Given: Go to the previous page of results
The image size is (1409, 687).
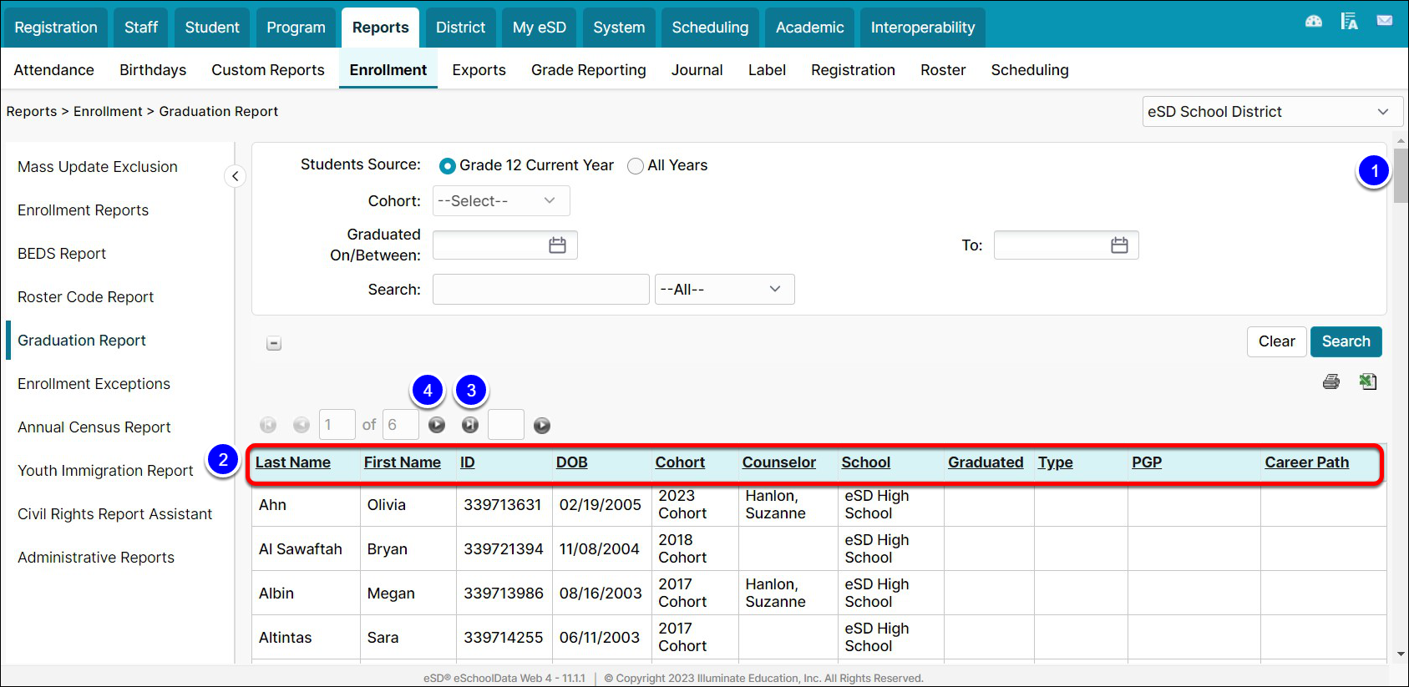Looking at the screenshot, I should (302, 426).
